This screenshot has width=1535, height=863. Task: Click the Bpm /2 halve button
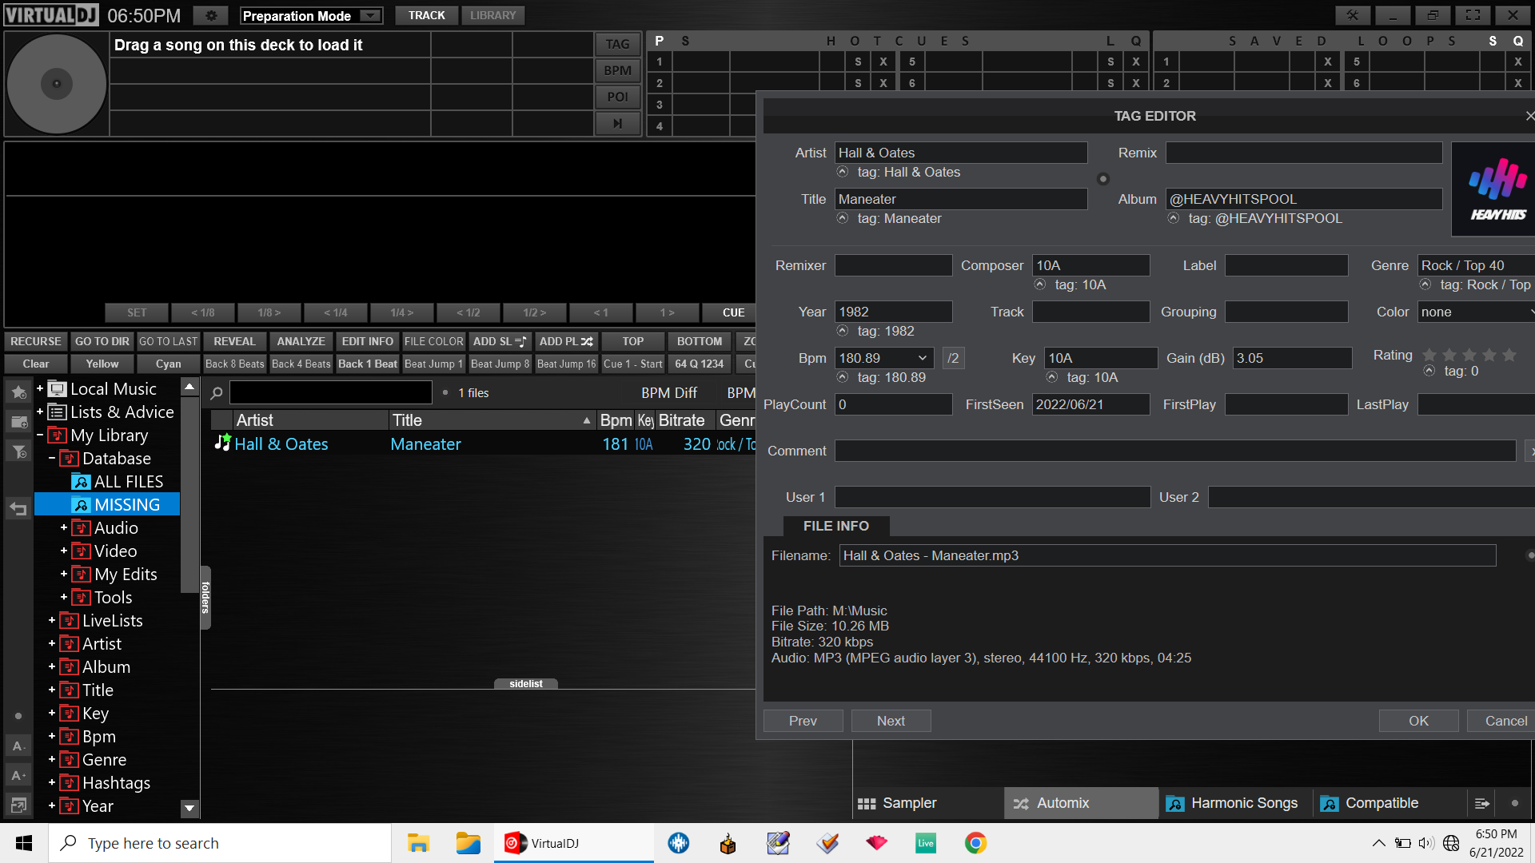953,358
